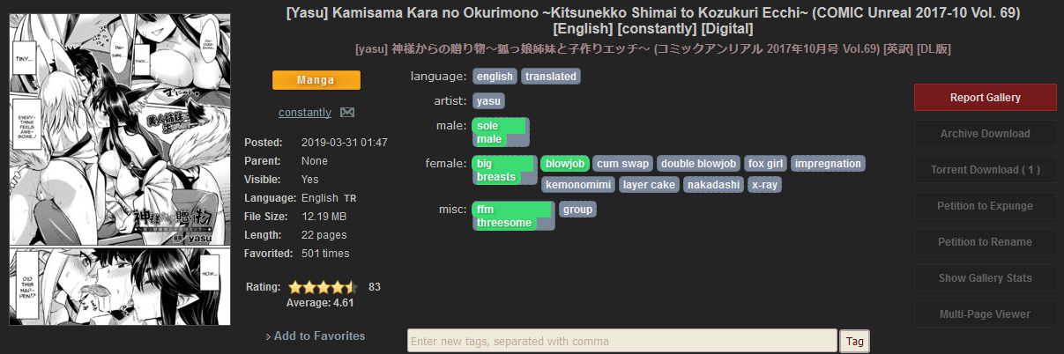
Task: Select Petition to Rename
Action: (985, 242)
